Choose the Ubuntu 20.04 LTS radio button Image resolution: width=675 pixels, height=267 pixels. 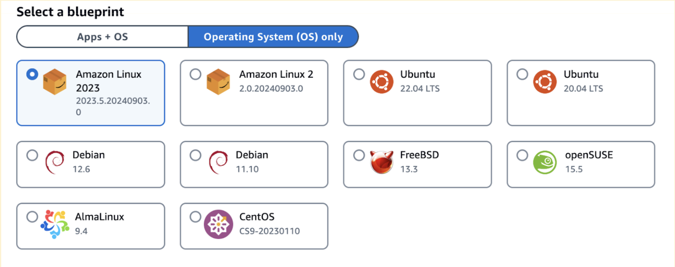[522, 74]
